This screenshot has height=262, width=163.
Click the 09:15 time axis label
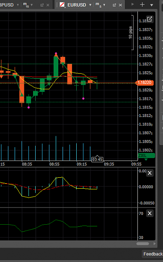tap(82, 164)
